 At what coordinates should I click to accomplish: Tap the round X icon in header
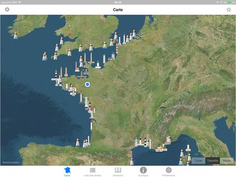[7, 9]
